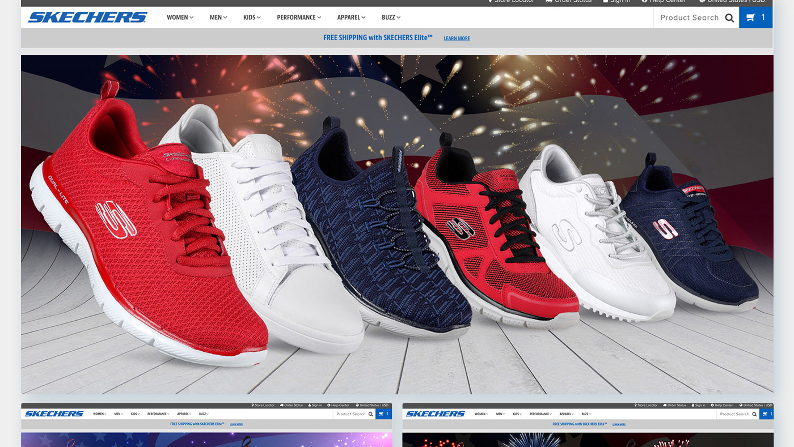This screenshot has width=794, height=447.
Task: Click the search magnifier icon in the large top page
Action: (729, 18)
